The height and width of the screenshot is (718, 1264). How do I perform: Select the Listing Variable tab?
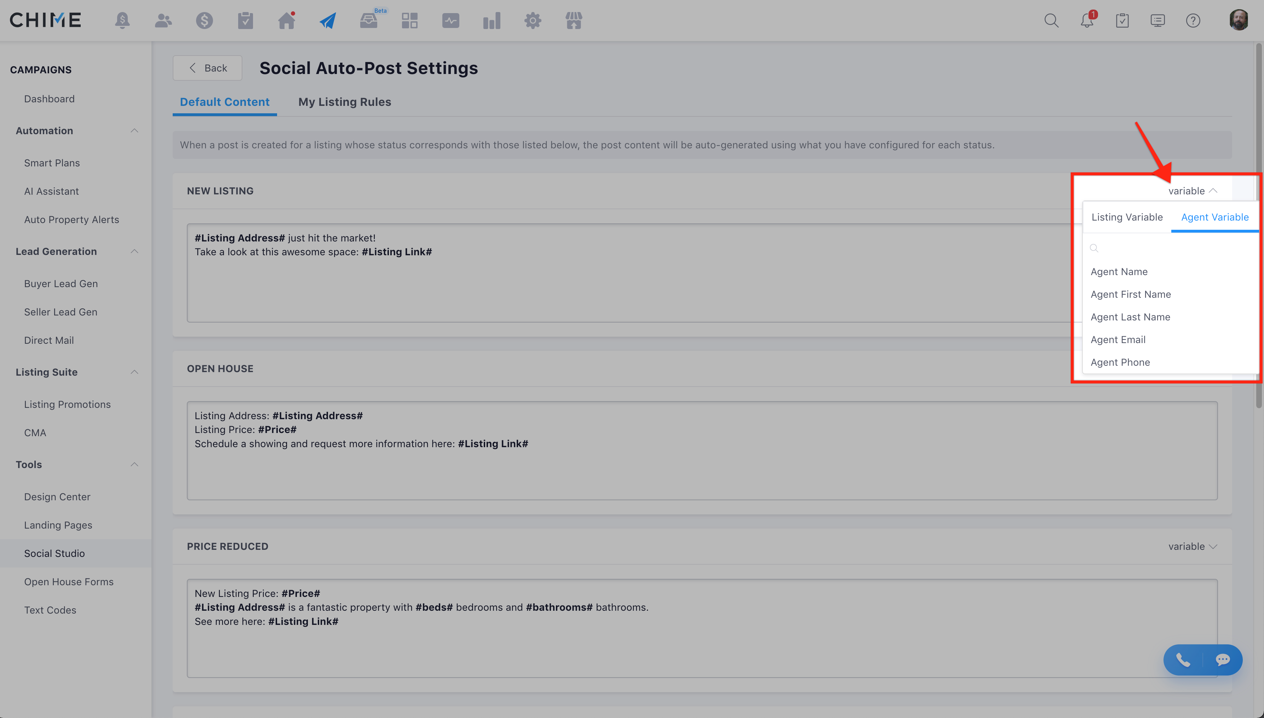pyautogui.click(x=1127, y=217)
